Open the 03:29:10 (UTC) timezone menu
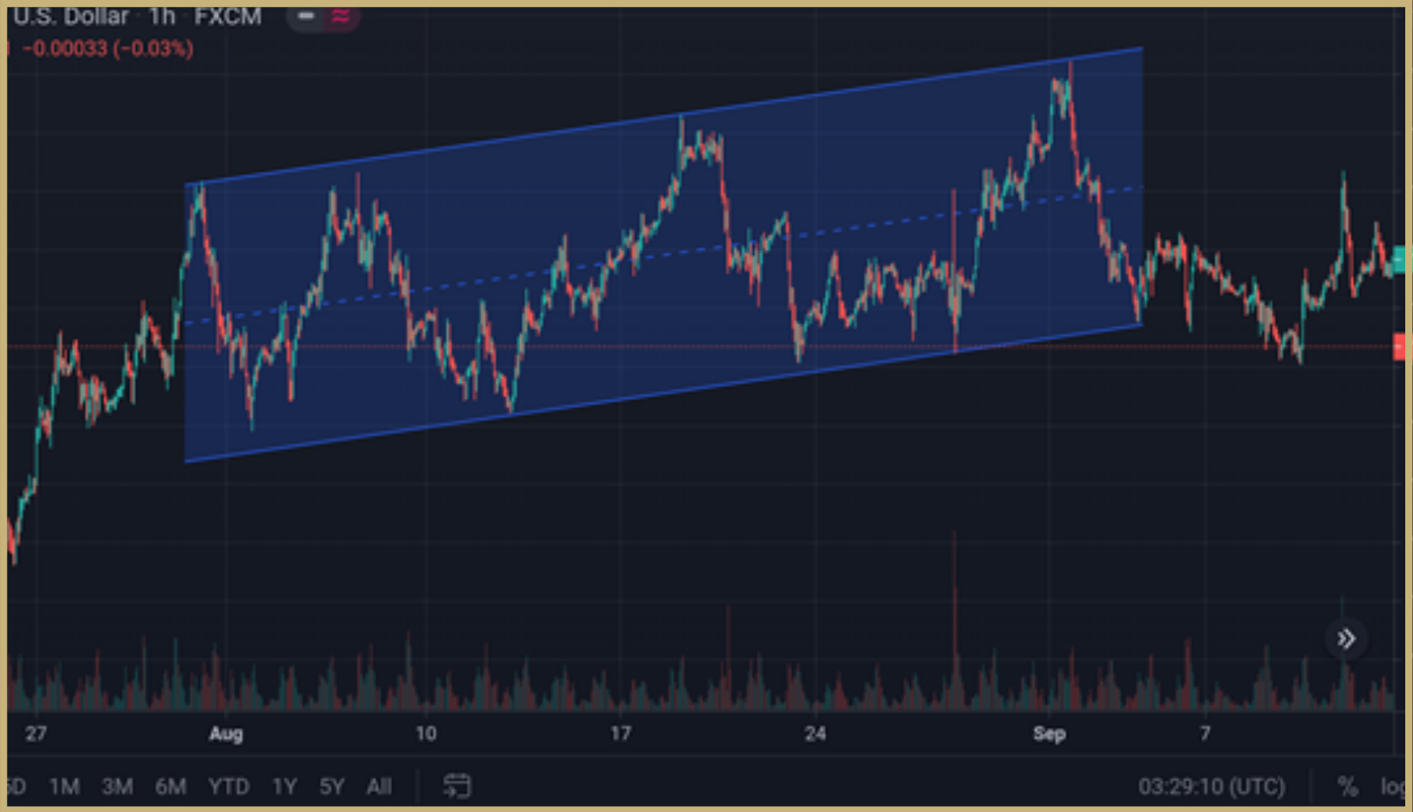Image resolution: width=1413 pixels, height=812 pixels. [1211, 786]
